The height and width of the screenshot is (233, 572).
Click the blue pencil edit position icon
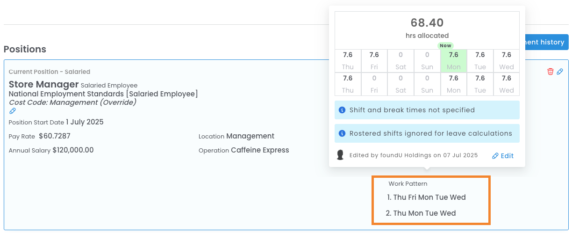pyautogui.click(x=560, y=72)
